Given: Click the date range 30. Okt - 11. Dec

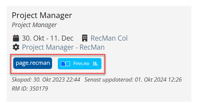Looking at the screenshot, I should [x=48, y=38].
